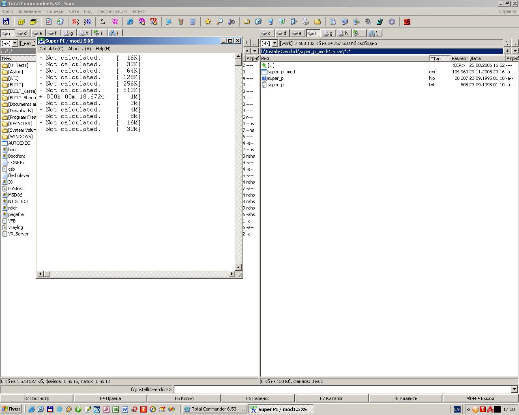Screen dimensions: 519x415
Task: Switch left panel to drive d
Action: [x=22, y=33]
